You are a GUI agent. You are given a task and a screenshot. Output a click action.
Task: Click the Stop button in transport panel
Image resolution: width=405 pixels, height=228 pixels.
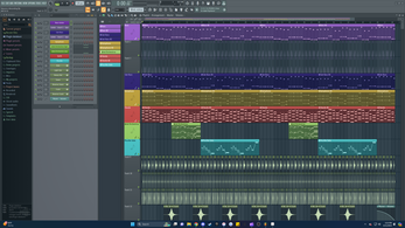click(67, 3)
